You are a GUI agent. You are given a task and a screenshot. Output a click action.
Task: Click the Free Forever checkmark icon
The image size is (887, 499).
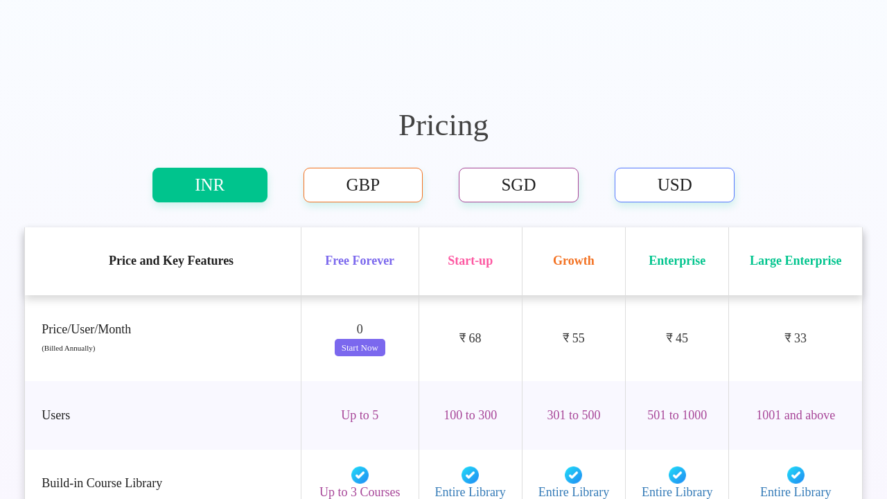click(360, 475)
